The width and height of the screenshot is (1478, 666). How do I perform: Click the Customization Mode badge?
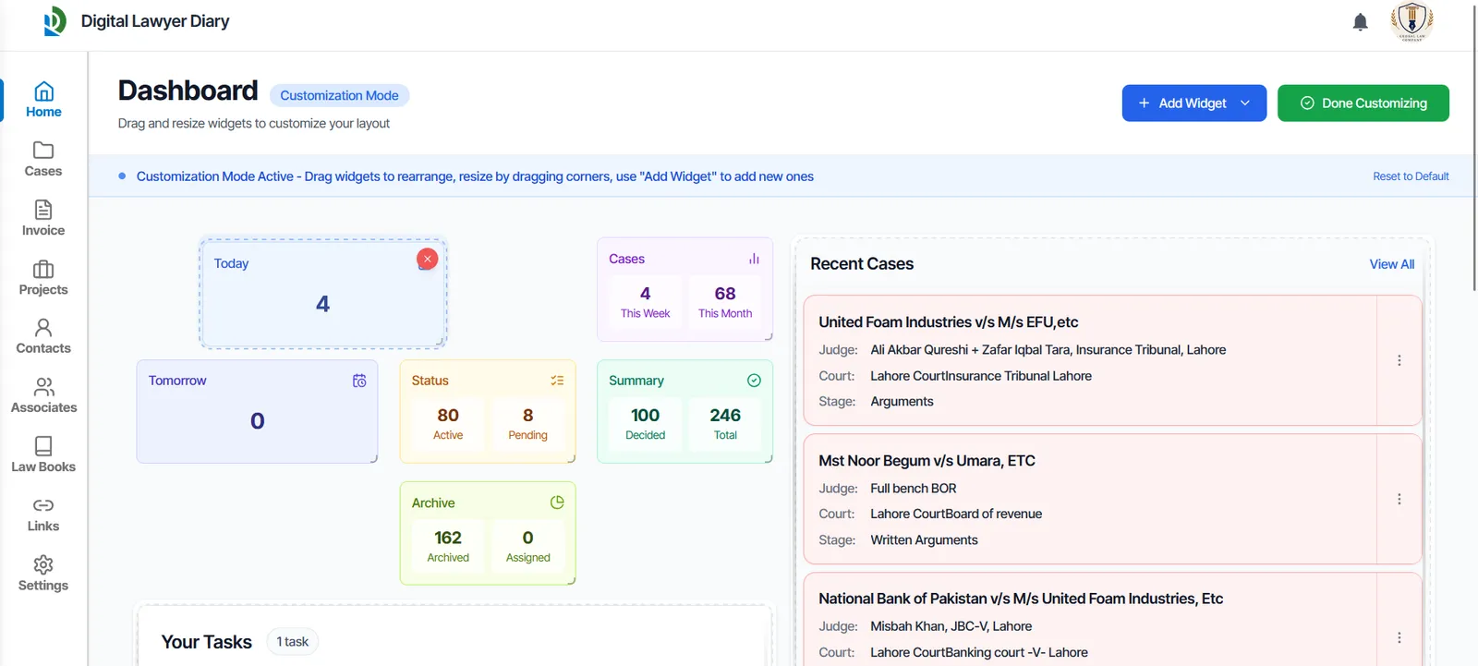(339, 95)
